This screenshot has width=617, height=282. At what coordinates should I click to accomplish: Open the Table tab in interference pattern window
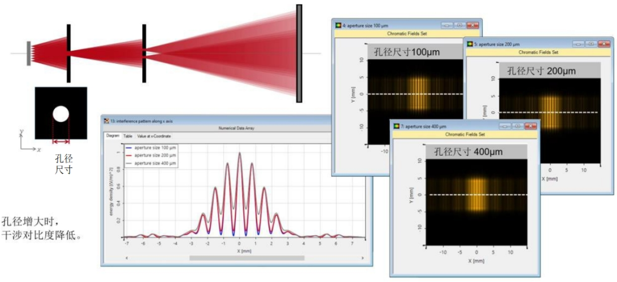(x=128, y=136)
